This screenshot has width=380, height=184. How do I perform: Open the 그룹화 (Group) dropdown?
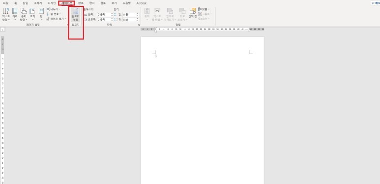tap(205, 14)
